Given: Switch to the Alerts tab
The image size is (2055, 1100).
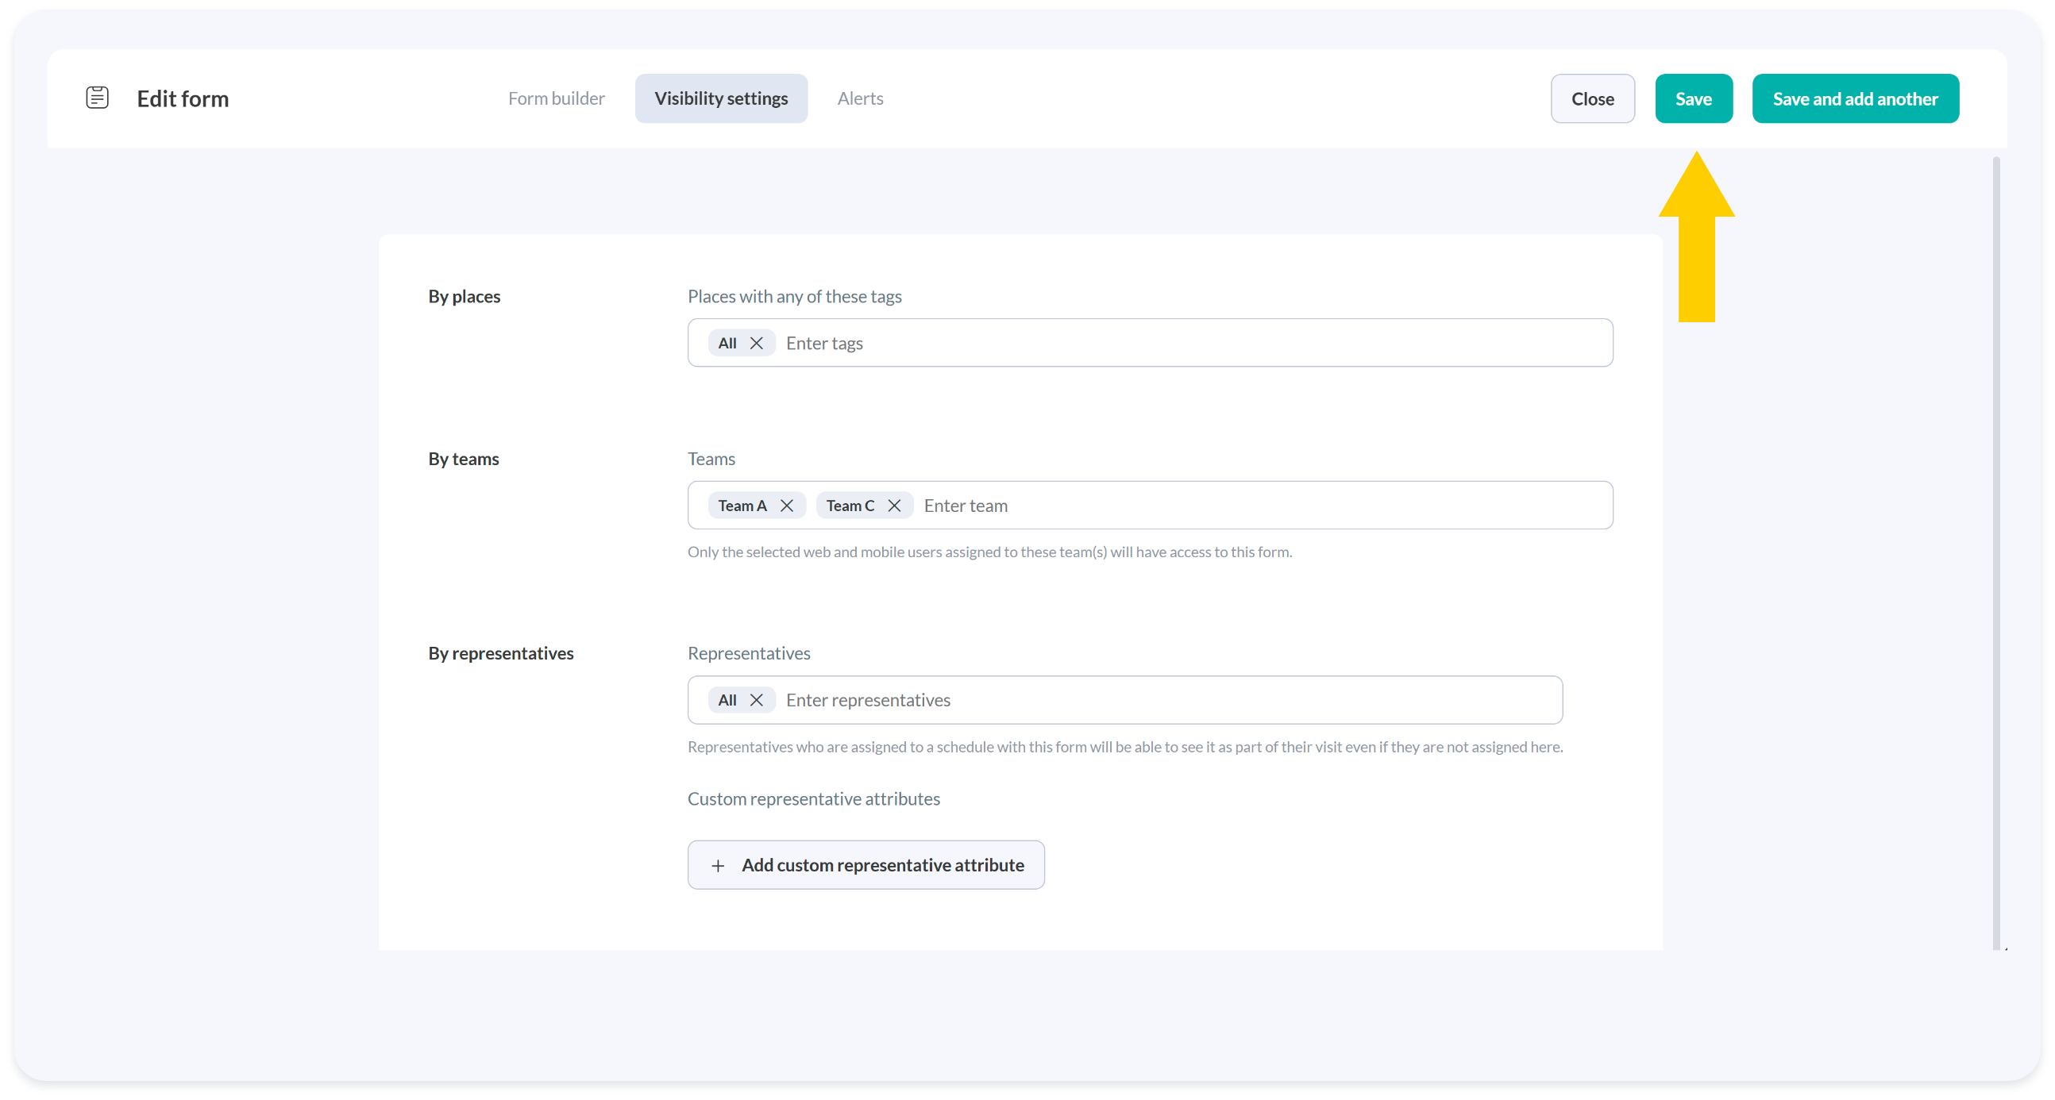Looking at the screenshot, I should tap(860, 98).
